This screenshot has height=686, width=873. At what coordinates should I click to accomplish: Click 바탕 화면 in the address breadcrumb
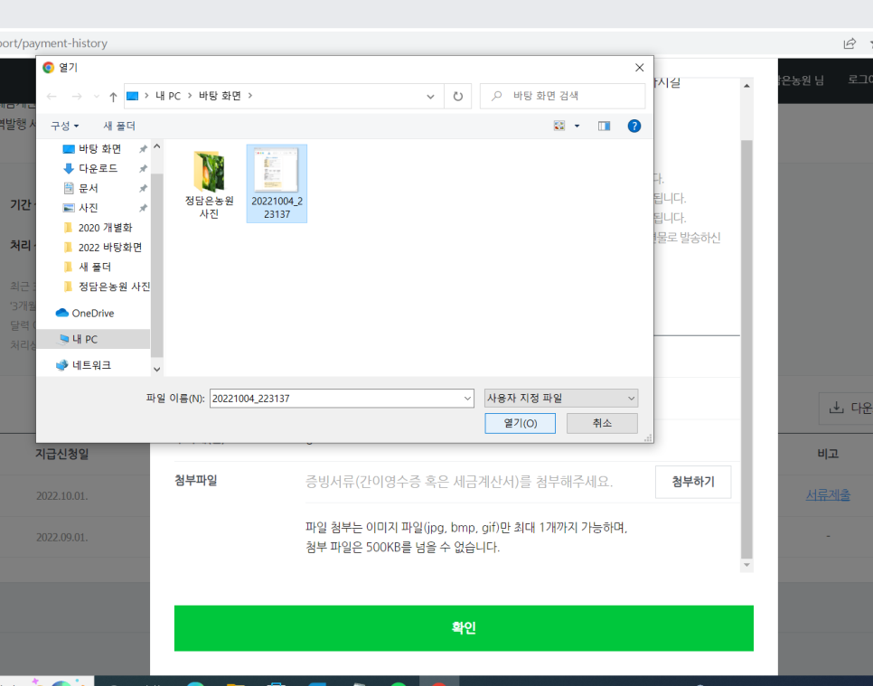point(220,96)
